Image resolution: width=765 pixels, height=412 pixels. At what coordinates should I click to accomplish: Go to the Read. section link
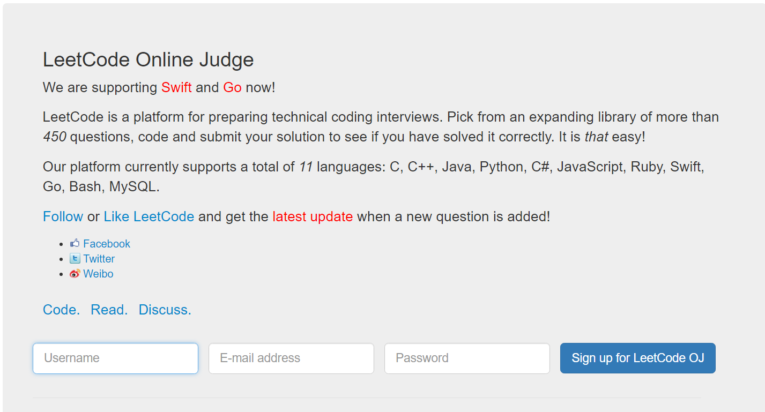click(x=109, y=310)
